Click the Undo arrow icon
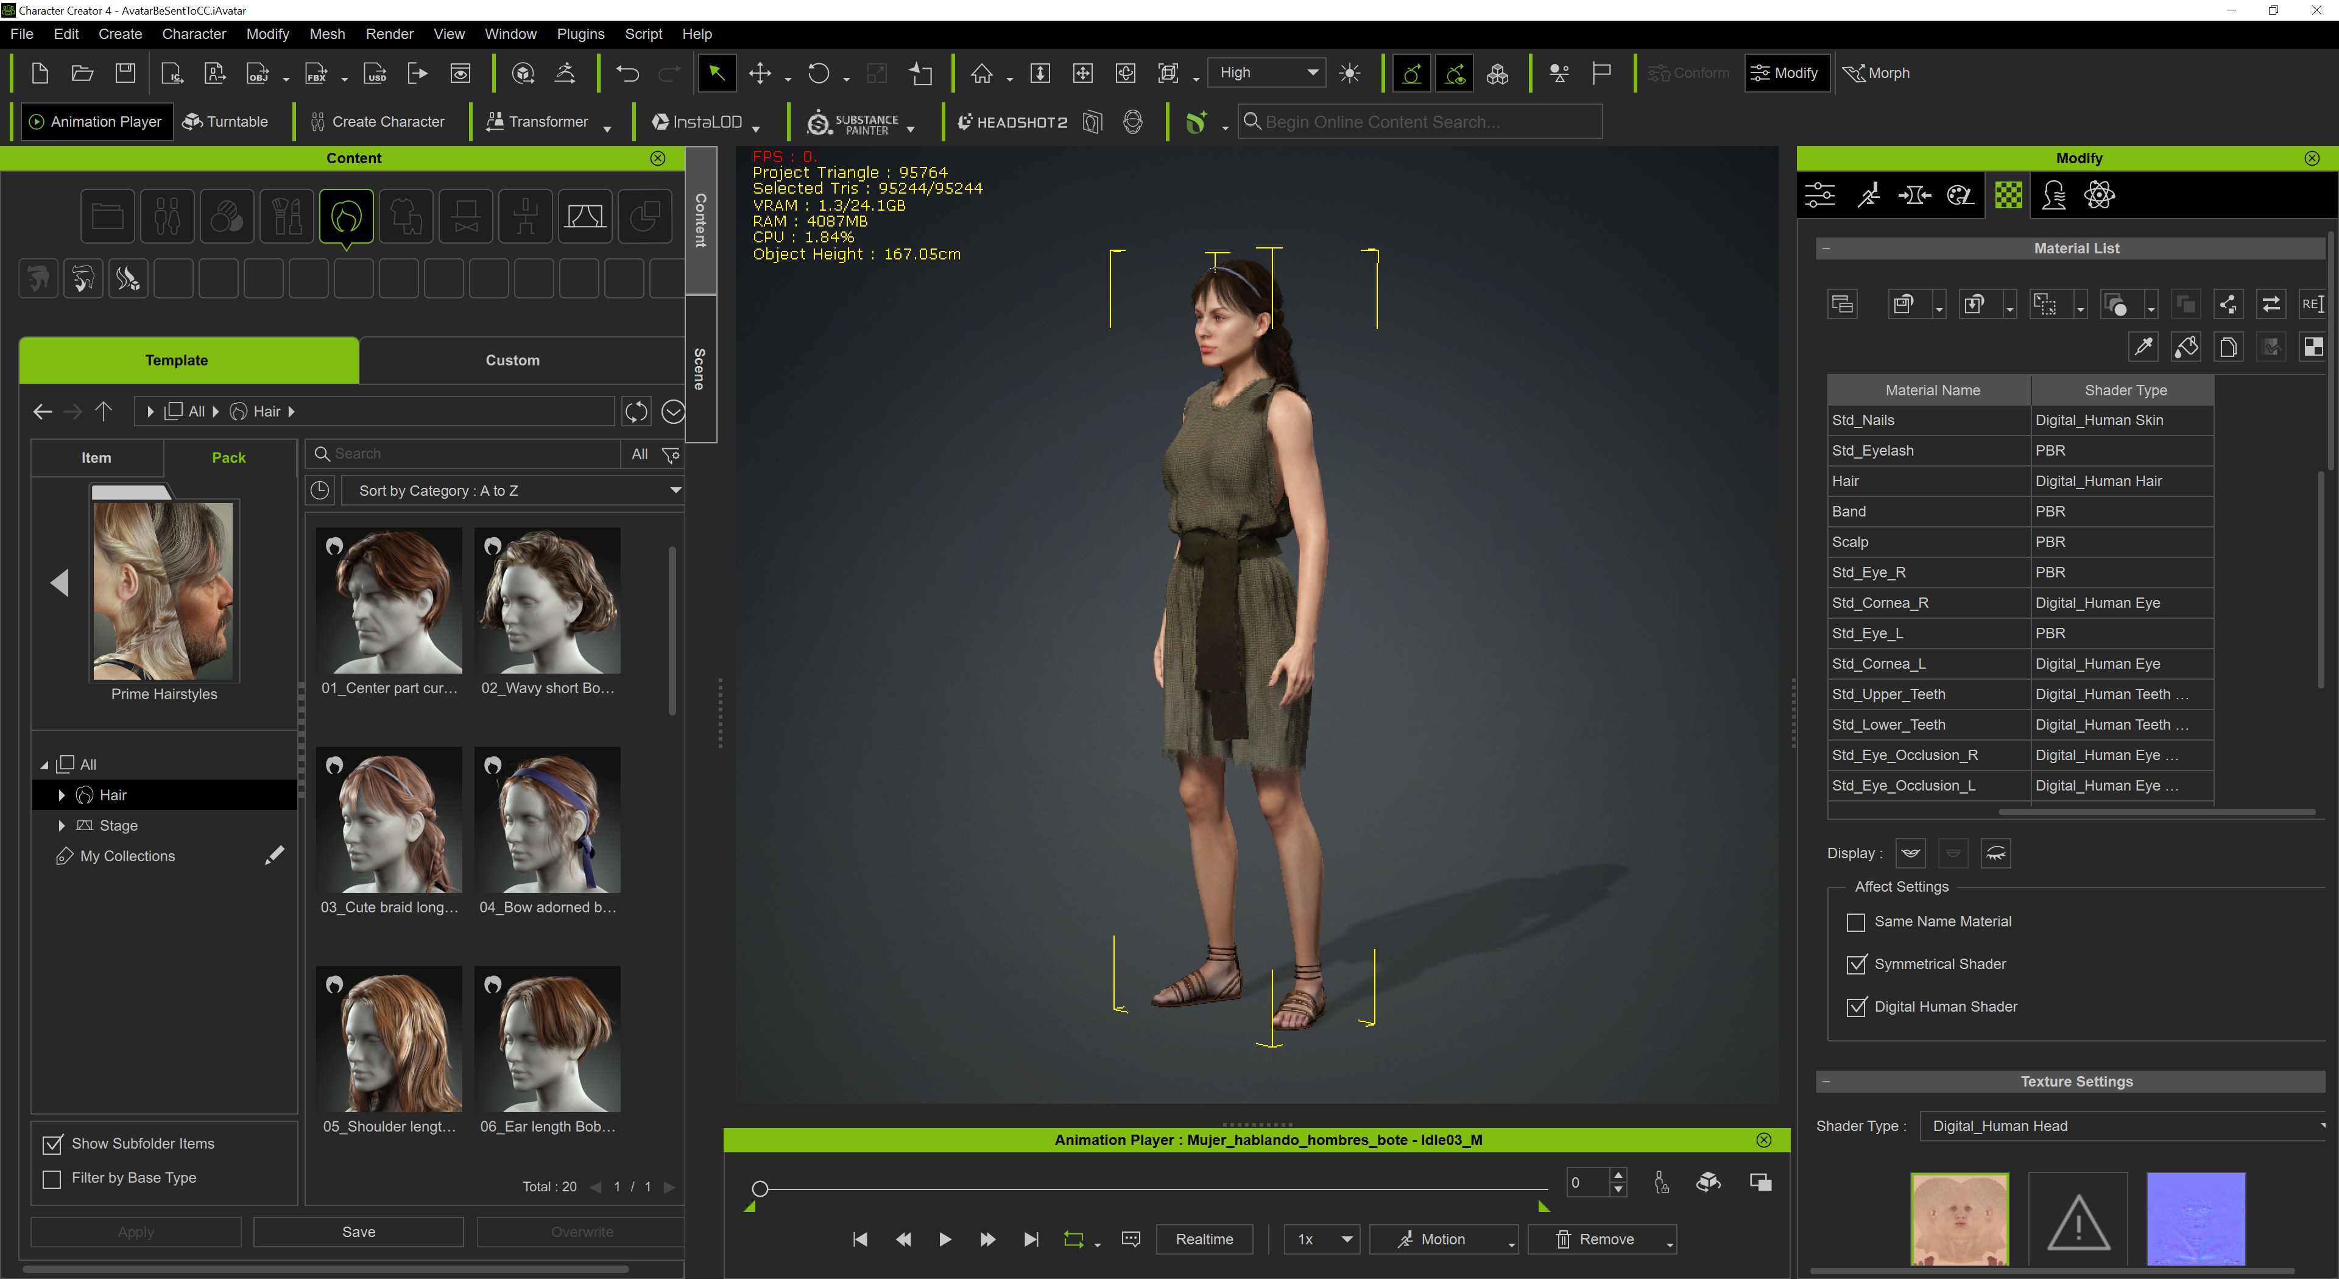The image size is (2339, 1279). click(x=627, y=72)
